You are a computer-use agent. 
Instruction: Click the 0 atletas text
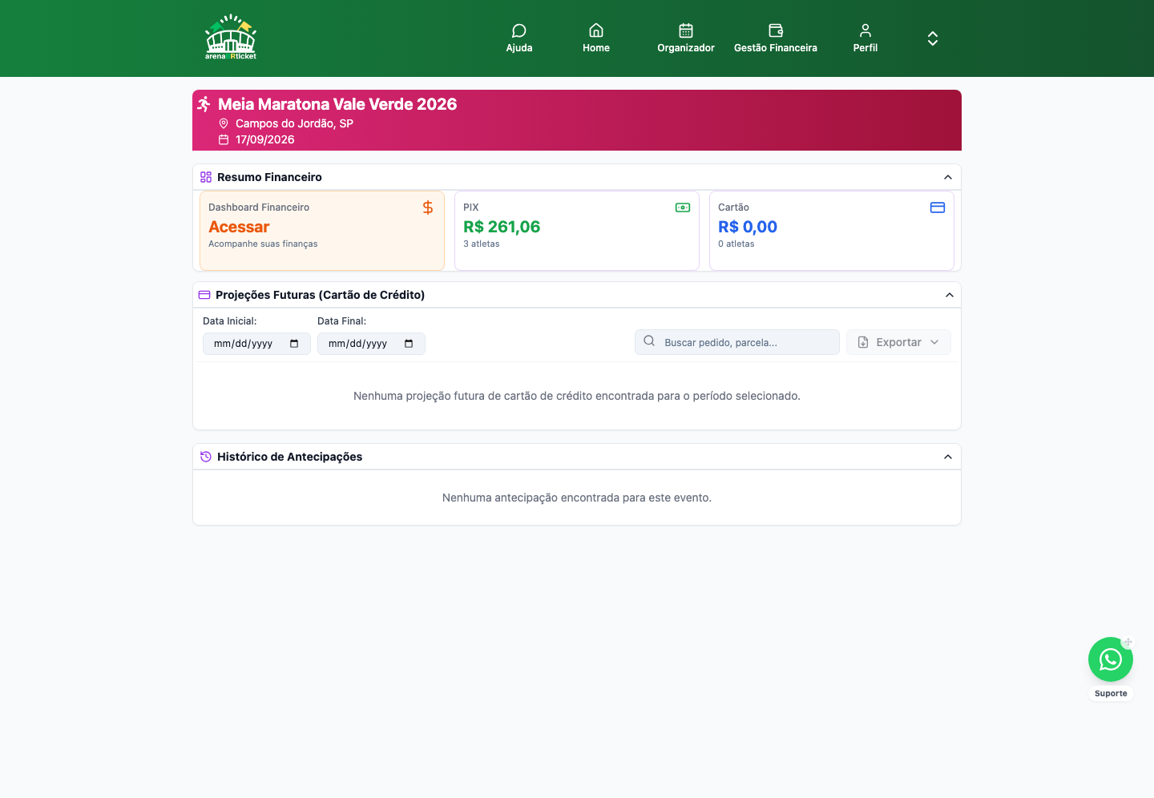tap(736, 244)
